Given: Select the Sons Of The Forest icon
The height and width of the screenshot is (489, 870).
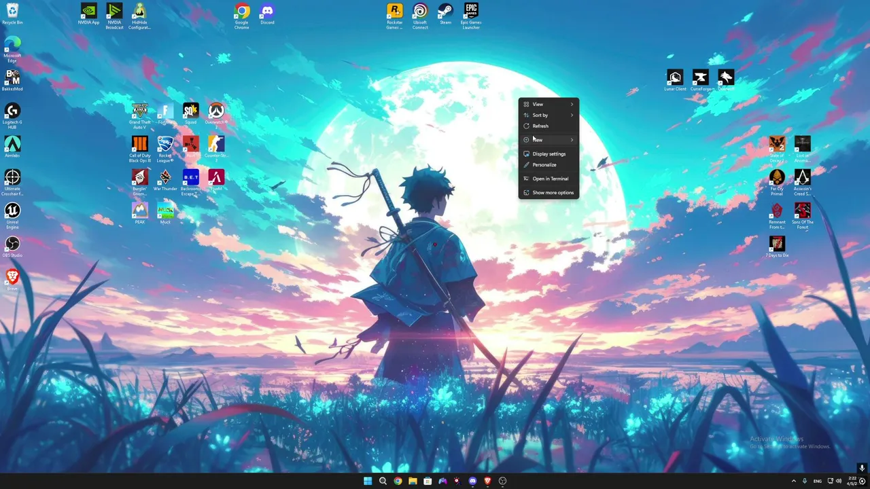Looking at the screenshot, I should pyautogui.click(x=803, y=216).
